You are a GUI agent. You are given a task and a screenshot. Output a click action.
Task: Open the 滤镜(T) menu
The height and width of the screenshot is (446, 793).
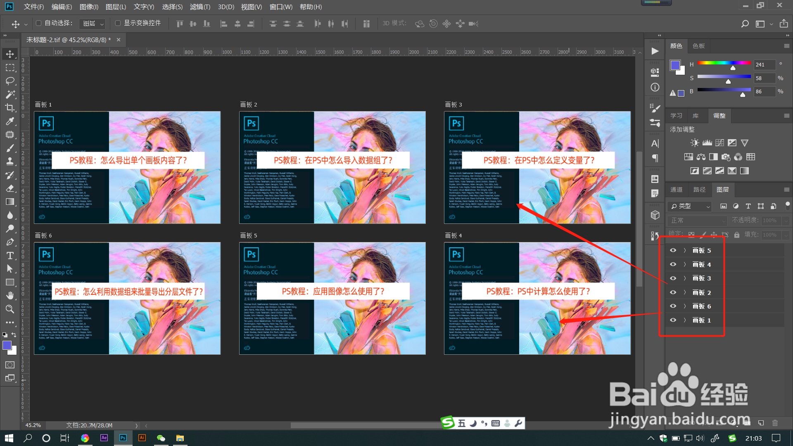200,7
